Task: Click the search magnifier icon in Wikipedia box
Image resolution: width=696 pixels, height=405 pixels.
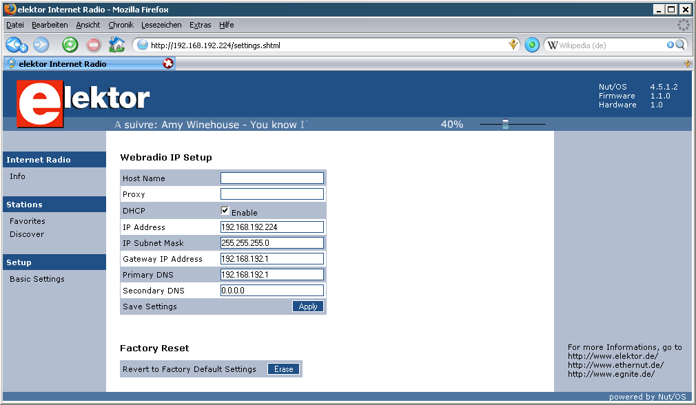Action: (x=680, y=45)
